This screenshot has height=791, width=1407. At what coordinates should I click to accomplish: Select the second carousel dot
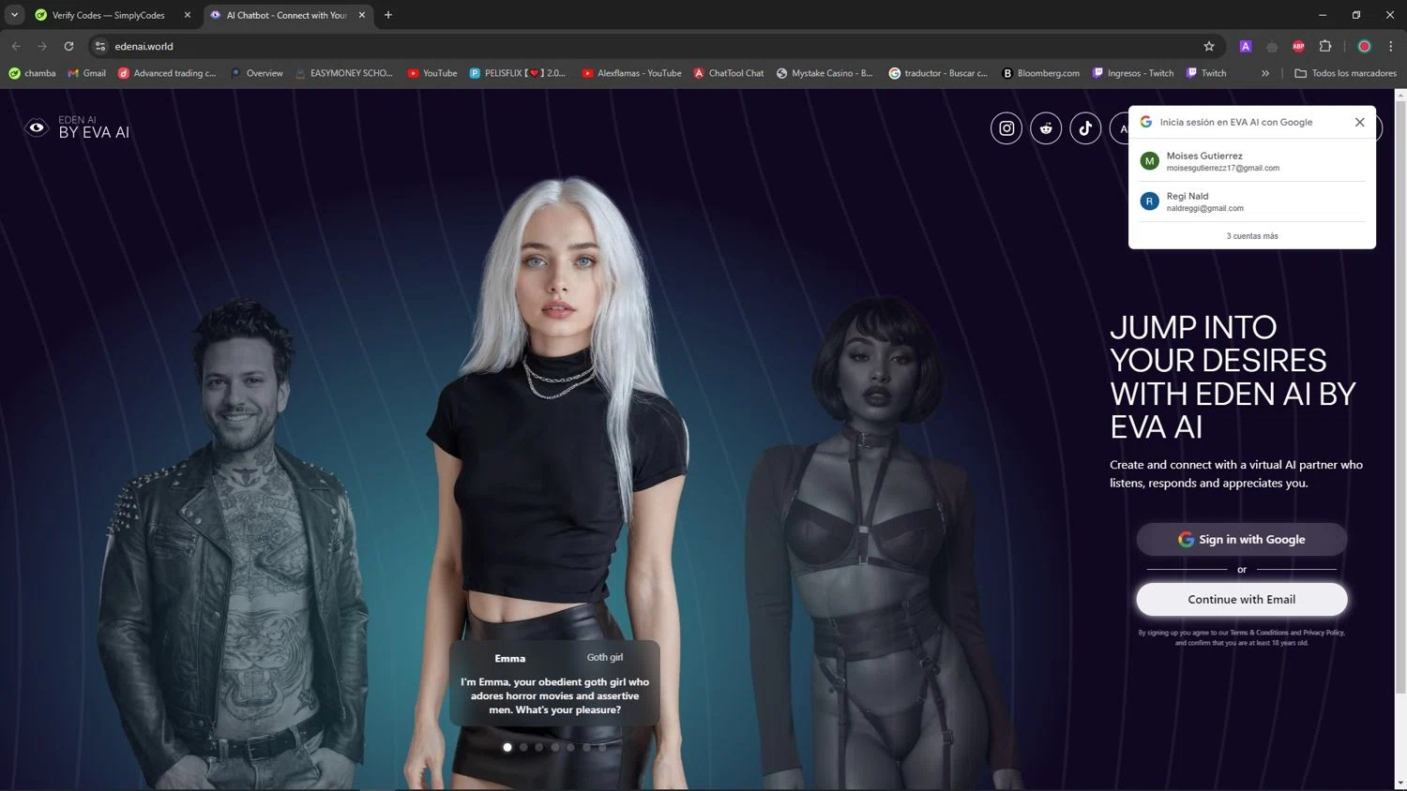click(x=523, y=747)
